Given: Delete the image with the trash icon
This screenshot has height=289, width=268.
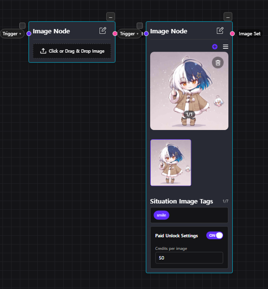Looking at the screenshot, I should click(x=218, y=62).
